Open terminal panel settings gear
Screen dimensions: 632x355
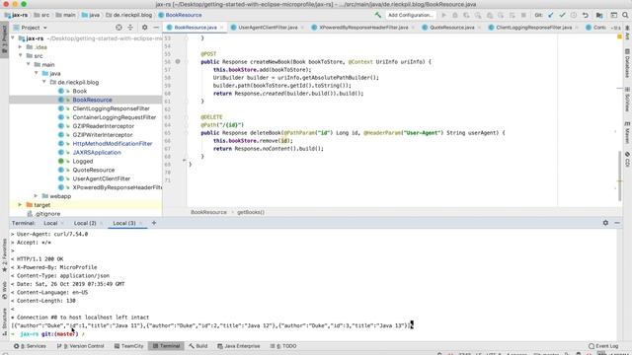(x=605, y=223)
